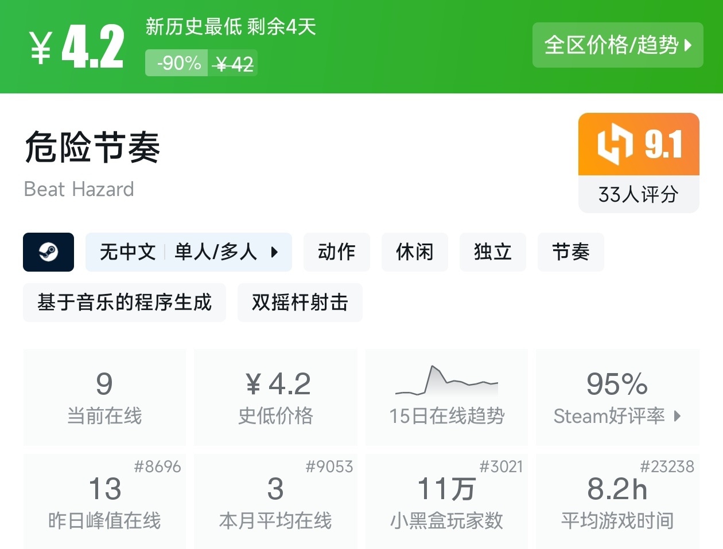Open the 本月平均在线 3 card
This screenshot has height=549, width=723.
click(x=275, y=501)
